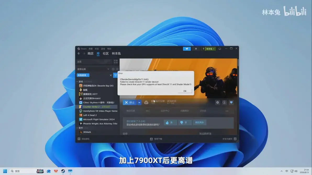Open the advanced filter options button

(115, 75)
